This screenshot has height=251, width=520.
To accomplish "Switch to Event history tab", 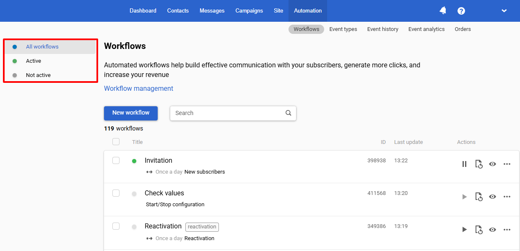I will pyautogui.click(x=382, y=29).
